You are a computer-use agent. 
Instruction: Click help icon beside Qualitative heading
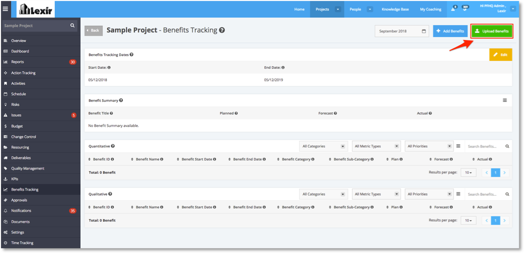[x=110, y=194]
